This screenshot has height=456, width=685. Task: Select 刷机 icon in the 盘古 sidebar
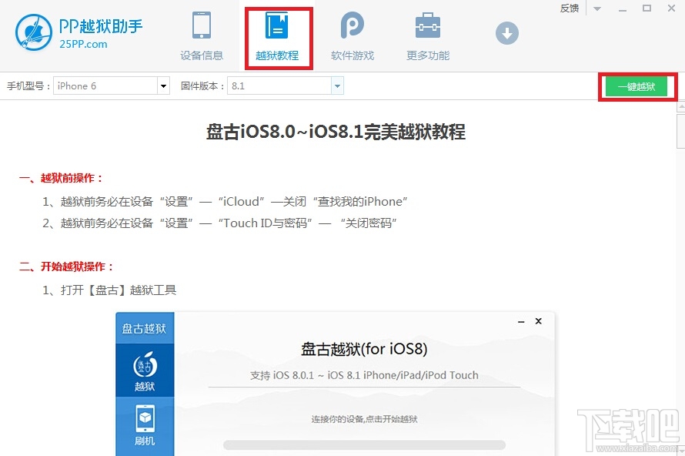click(145, 425)
